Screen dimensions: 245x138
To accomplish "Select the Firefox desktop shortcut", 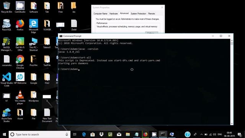I will tap(20, 25).
